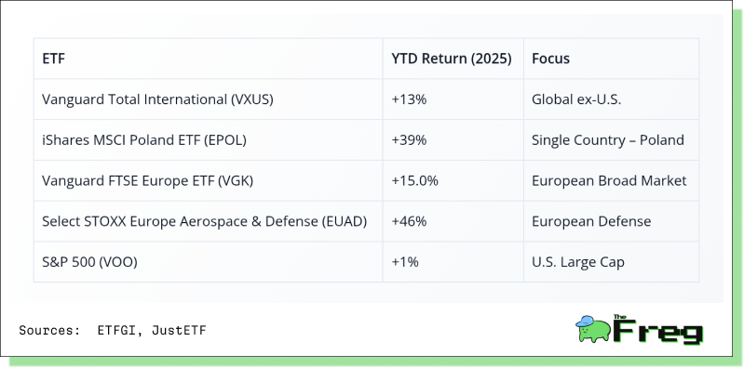Click the S&P 500 (VOO) cell
This screenshot has height=368, width=744.
[208, 262]
